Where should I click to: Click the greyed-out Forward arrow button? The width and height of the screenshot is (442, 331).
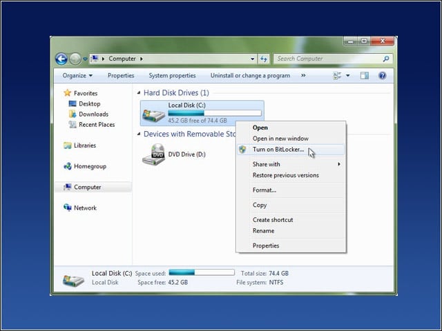(x=75, y=59)
